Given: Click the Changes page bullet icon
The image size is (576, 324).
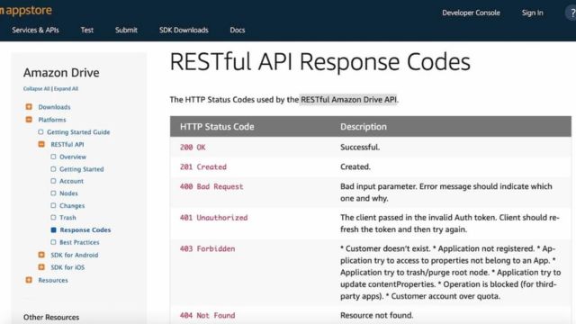Looking at the screenshot, I should pyautogui.click(x=53, y=205).
